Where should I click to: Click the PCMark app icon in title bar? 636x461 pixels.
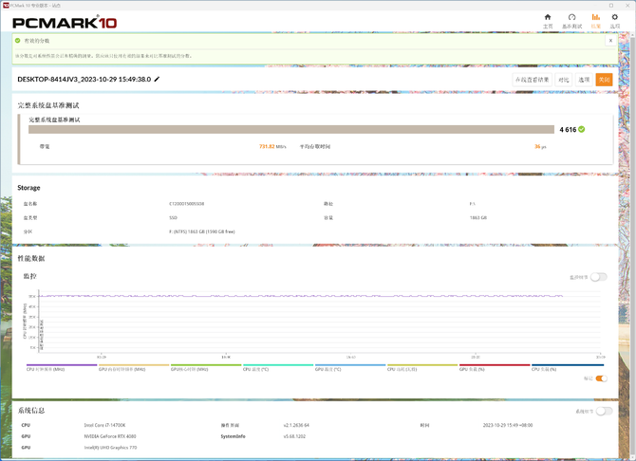[x=6, y=6]
